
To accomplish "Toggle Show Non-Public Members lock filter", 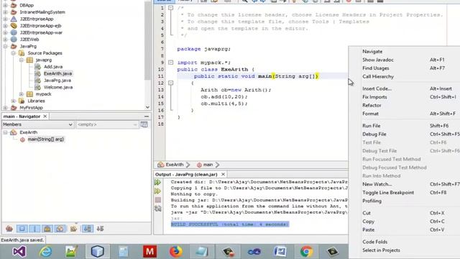I will (x=47, y=229).
